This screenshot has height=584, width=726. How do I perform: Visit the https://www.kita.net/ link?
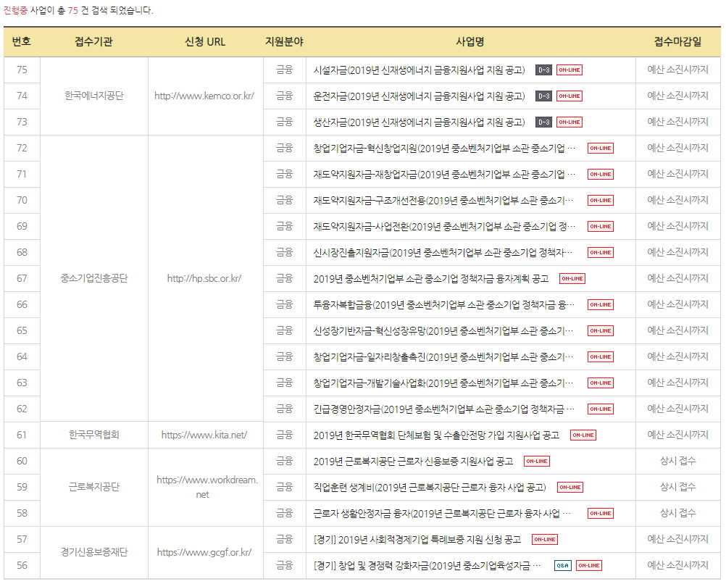tap(204, 435)
